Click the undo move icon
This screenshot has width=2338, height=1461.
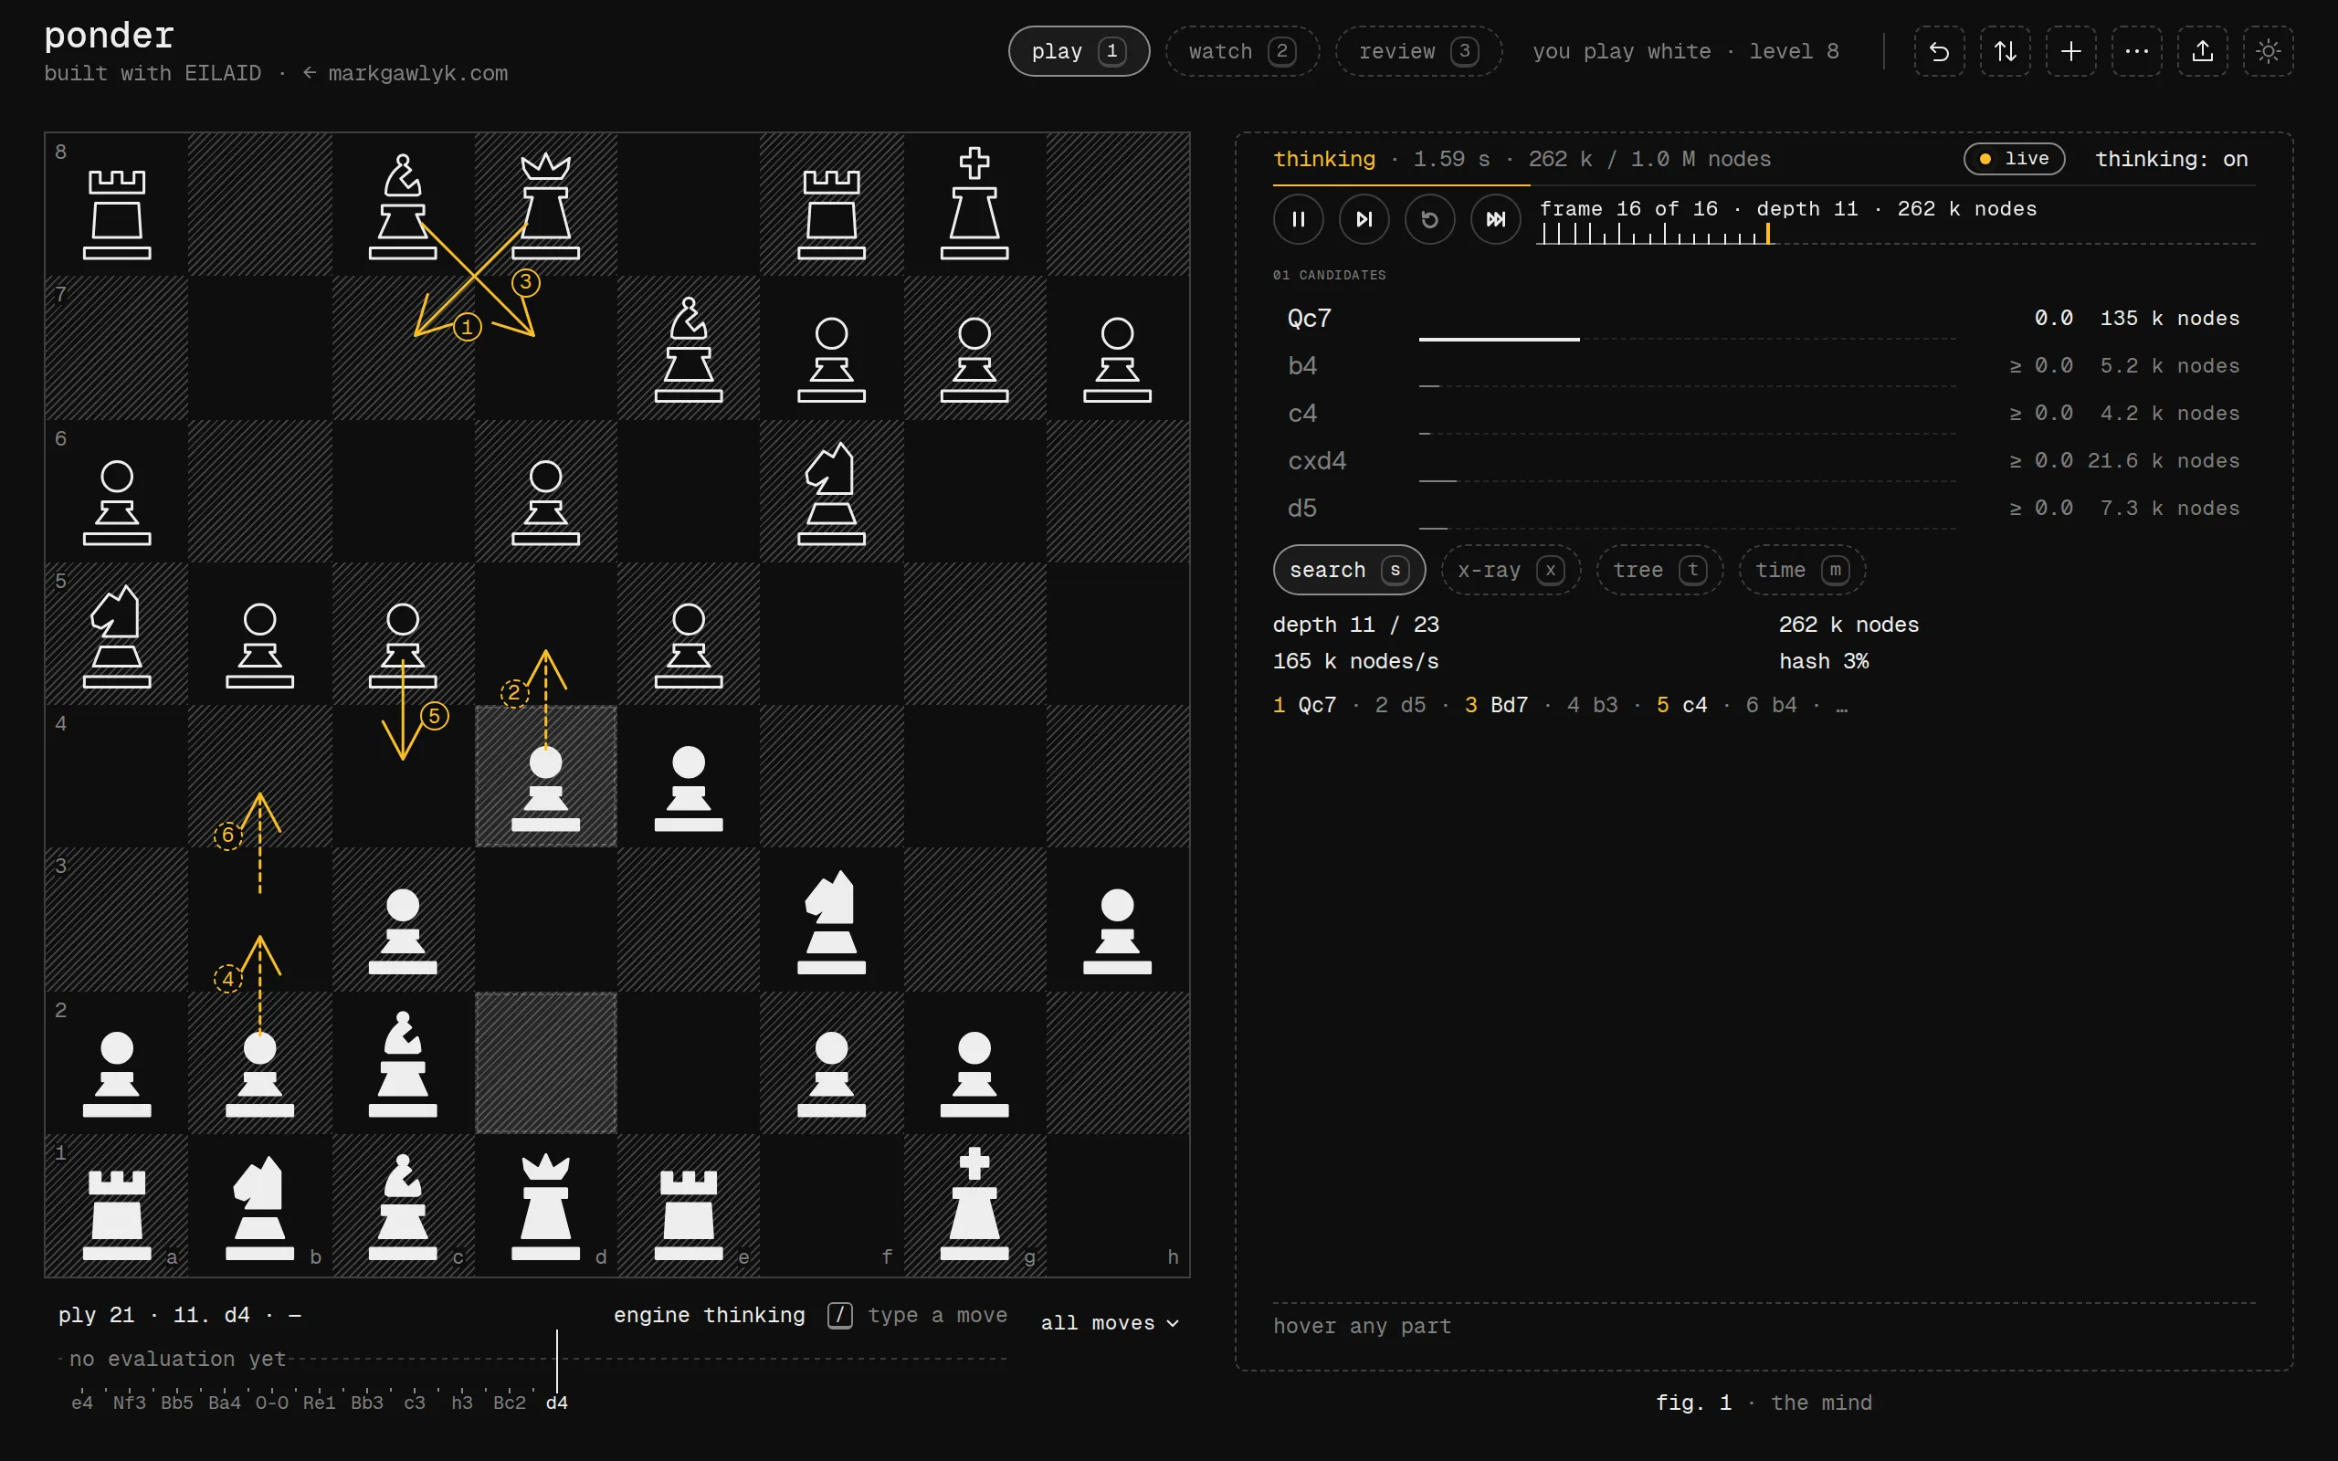pyautogui.click(x=1939, y=51)
